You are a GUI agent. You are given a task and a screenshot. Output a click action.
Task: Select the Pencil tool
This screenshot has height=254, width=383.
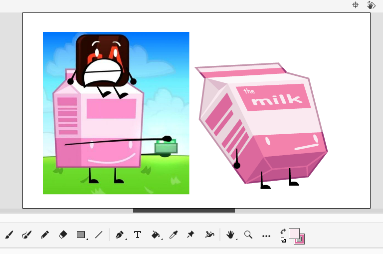coord(45,235)
